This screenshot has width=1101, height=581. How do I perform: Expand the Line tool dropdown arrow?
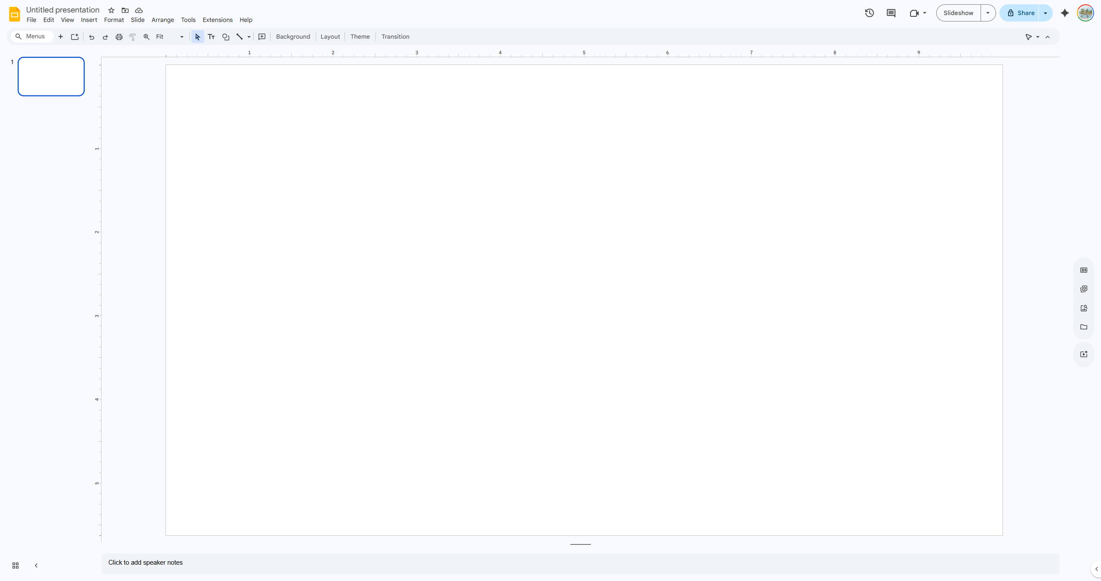click(249, 37)
